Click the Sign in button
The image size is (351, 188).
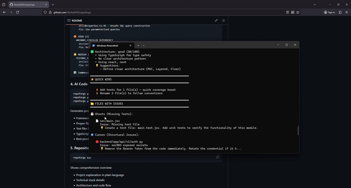pyautogui.click(x=329, y=12)
